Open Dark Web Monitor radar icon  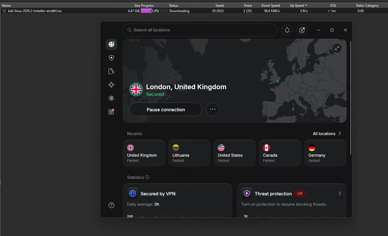coord(111,98)
